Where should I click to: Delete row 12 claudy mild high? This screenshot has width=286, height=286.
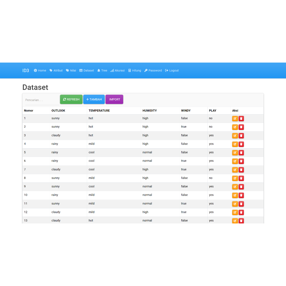point(241,212)
